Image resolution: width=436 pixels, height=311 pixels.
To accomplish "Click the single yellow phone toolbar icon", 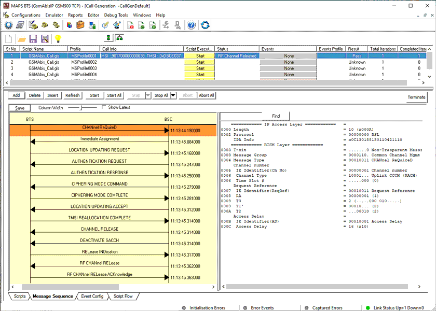I will pos(45,25).
